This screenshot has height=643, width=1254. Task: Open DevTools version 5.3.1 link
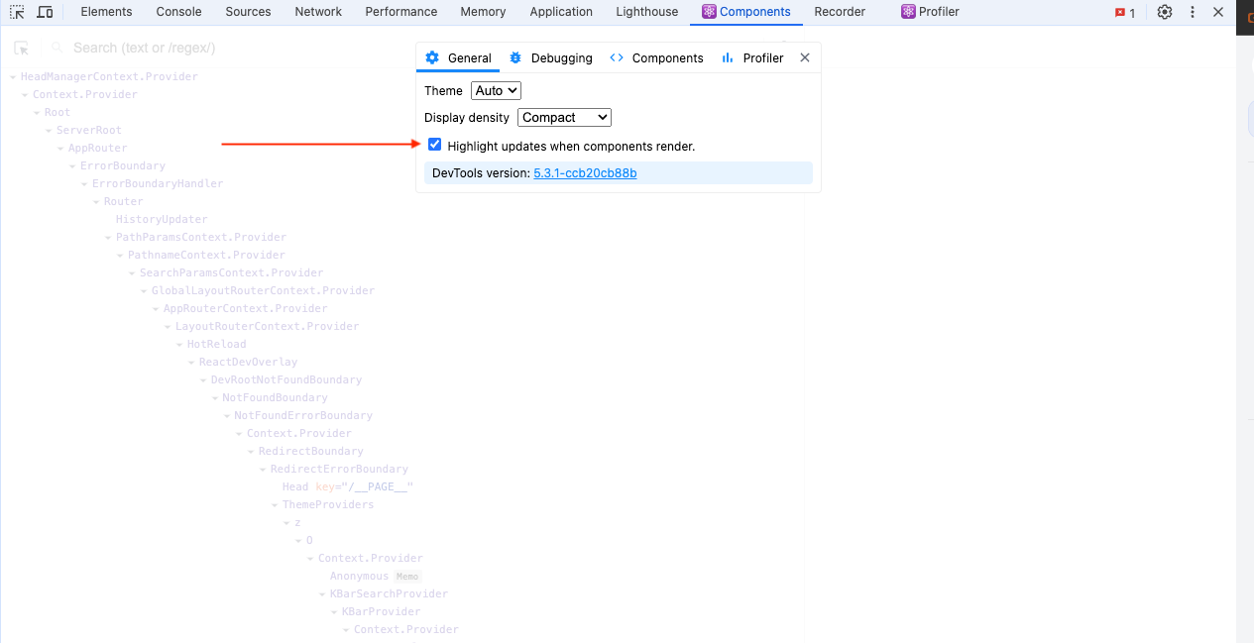pyautogui.click(x=585, y=173)
